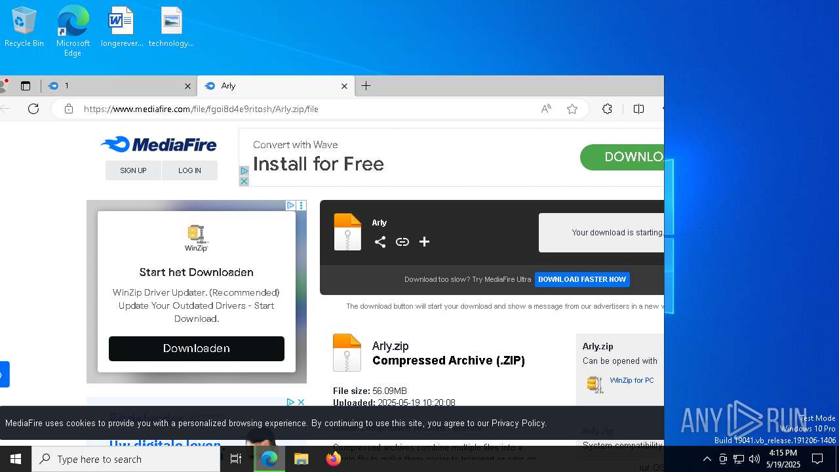
Task: Close the tab titled 1
Action: click(187, 86)
